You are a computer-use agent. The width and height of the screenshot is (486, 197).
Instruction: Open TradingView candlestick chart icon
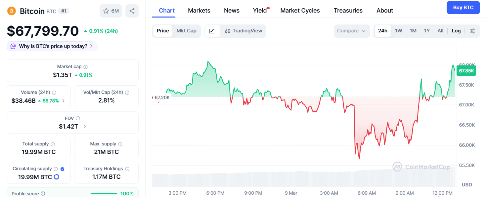(x=228, y=31)
